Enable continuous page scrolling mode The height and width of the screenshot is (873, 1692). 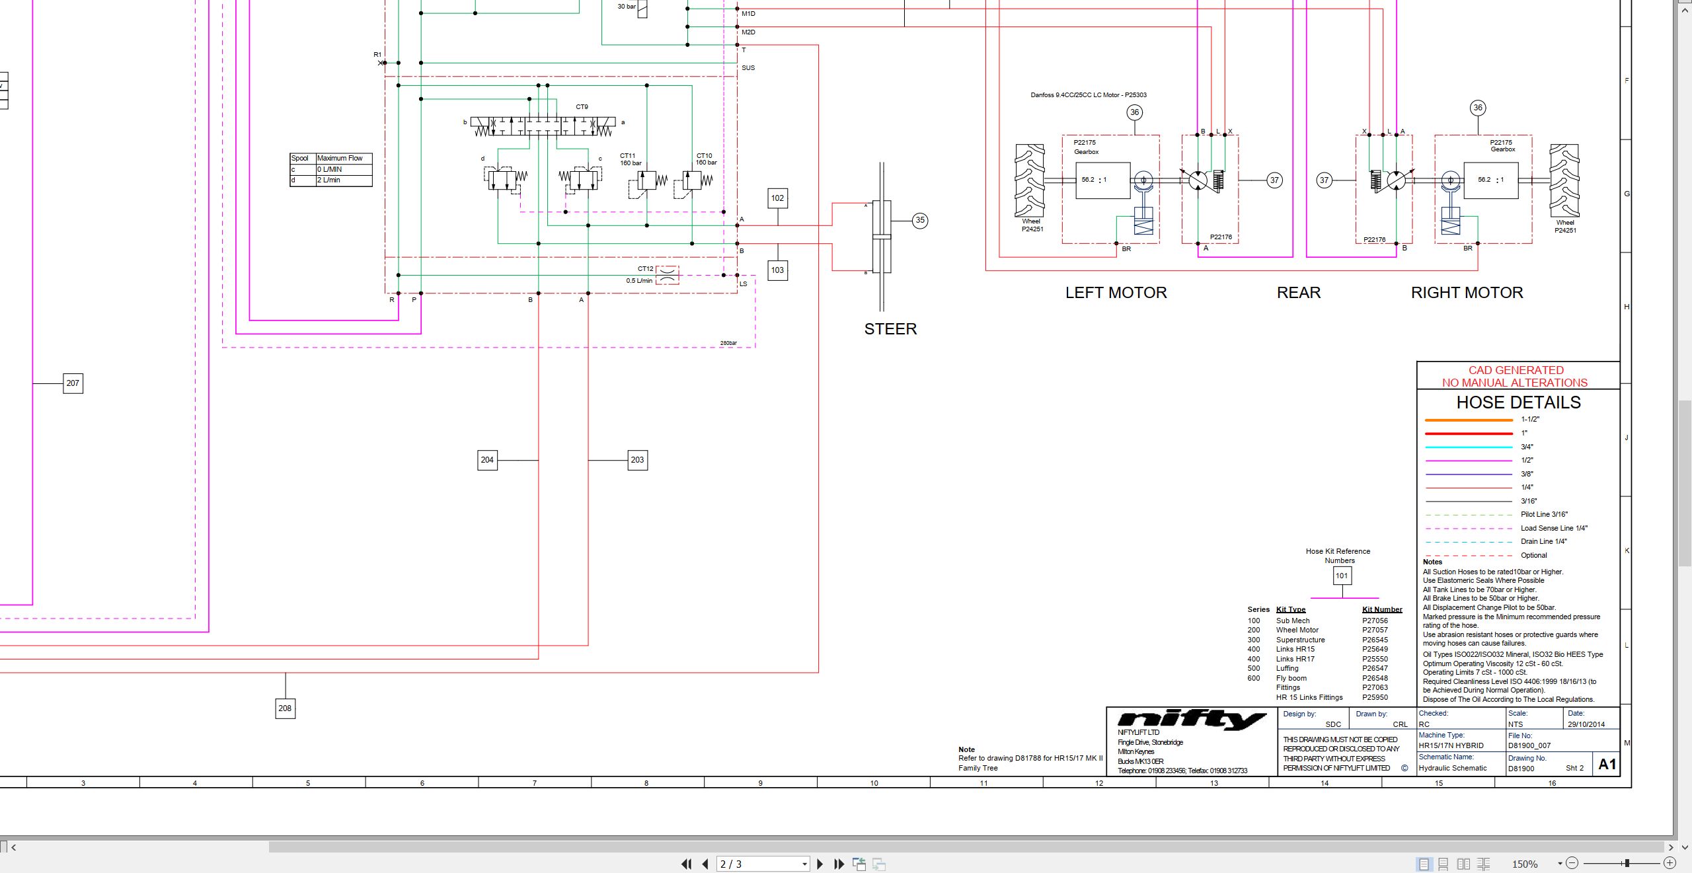[1443, 864]
